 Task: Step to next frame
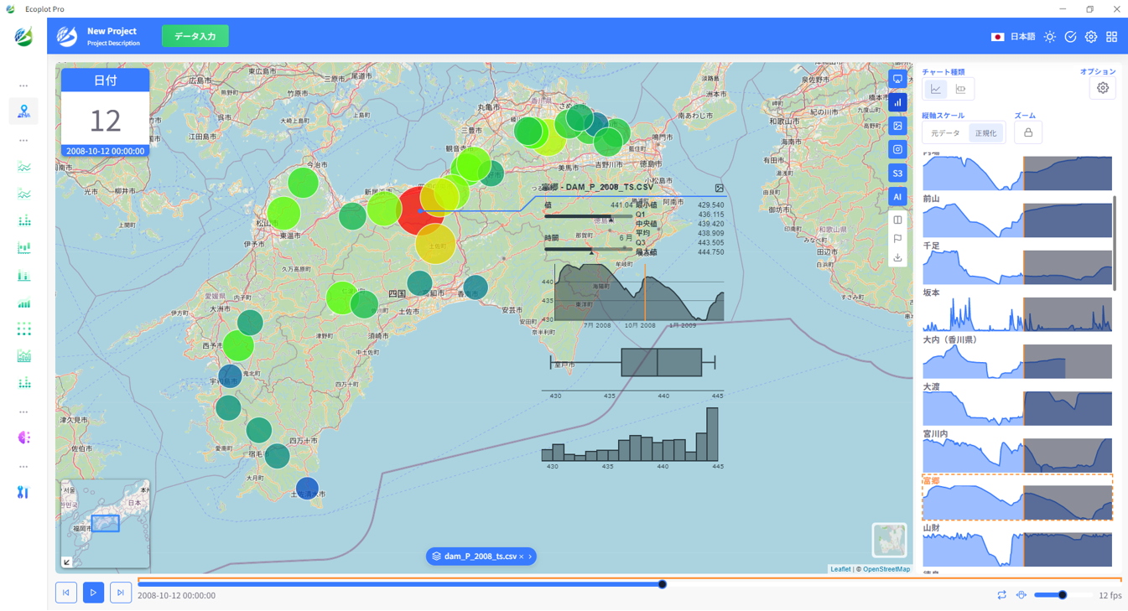(121, 593)
